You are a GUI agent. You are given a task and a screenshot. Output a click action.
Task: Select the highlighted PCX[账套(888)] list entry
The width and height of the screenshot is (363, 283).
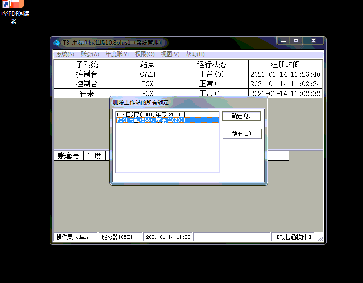pos(167,120)
